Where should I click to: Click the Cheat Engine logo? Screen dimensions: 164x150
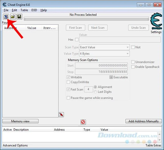pyautogui.click(x=156, y=21)
